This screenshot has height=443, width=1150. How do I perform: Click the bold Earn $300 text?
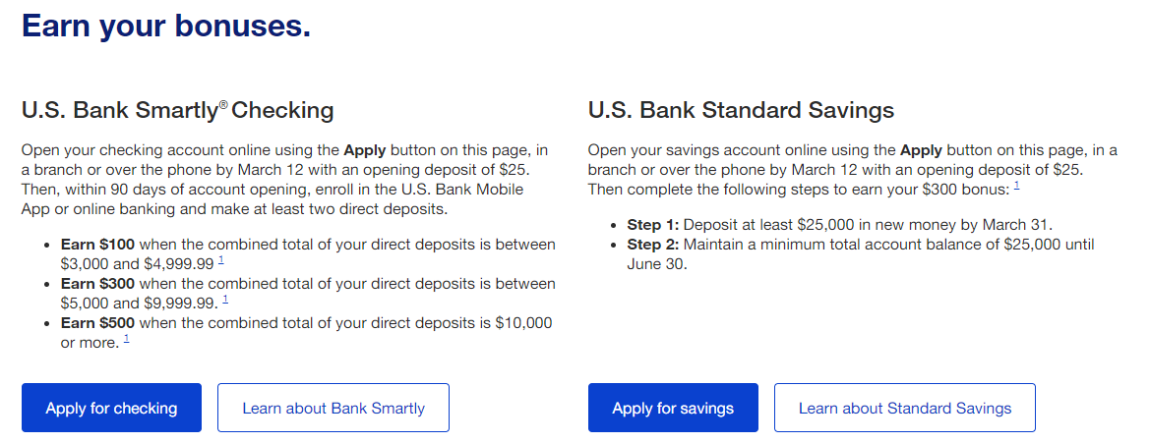[98, 283]
